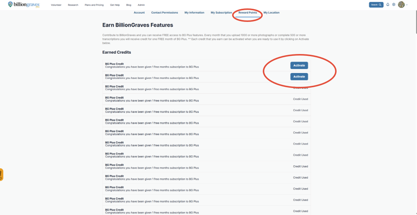Screen dimensions: 417x215
Task: Open the orange Help side tab
Action: click(x=1, y=174)
